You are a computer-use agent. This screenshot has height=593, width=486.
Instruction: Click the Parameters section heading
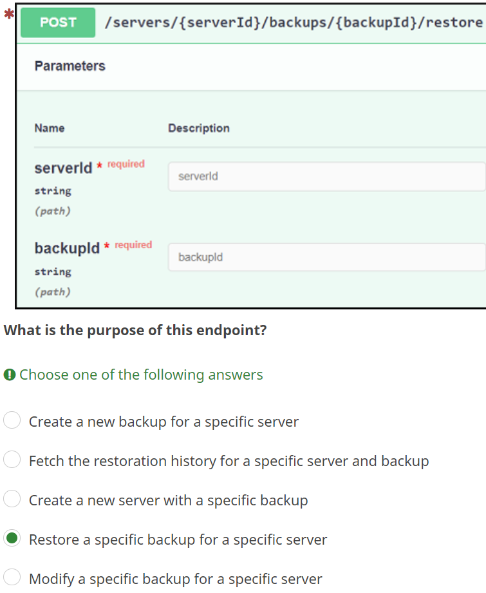coord(70,66)
